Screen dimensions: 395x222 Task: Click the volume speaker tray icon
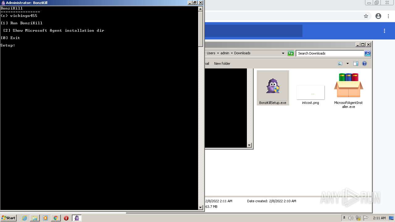coord(351,218)
